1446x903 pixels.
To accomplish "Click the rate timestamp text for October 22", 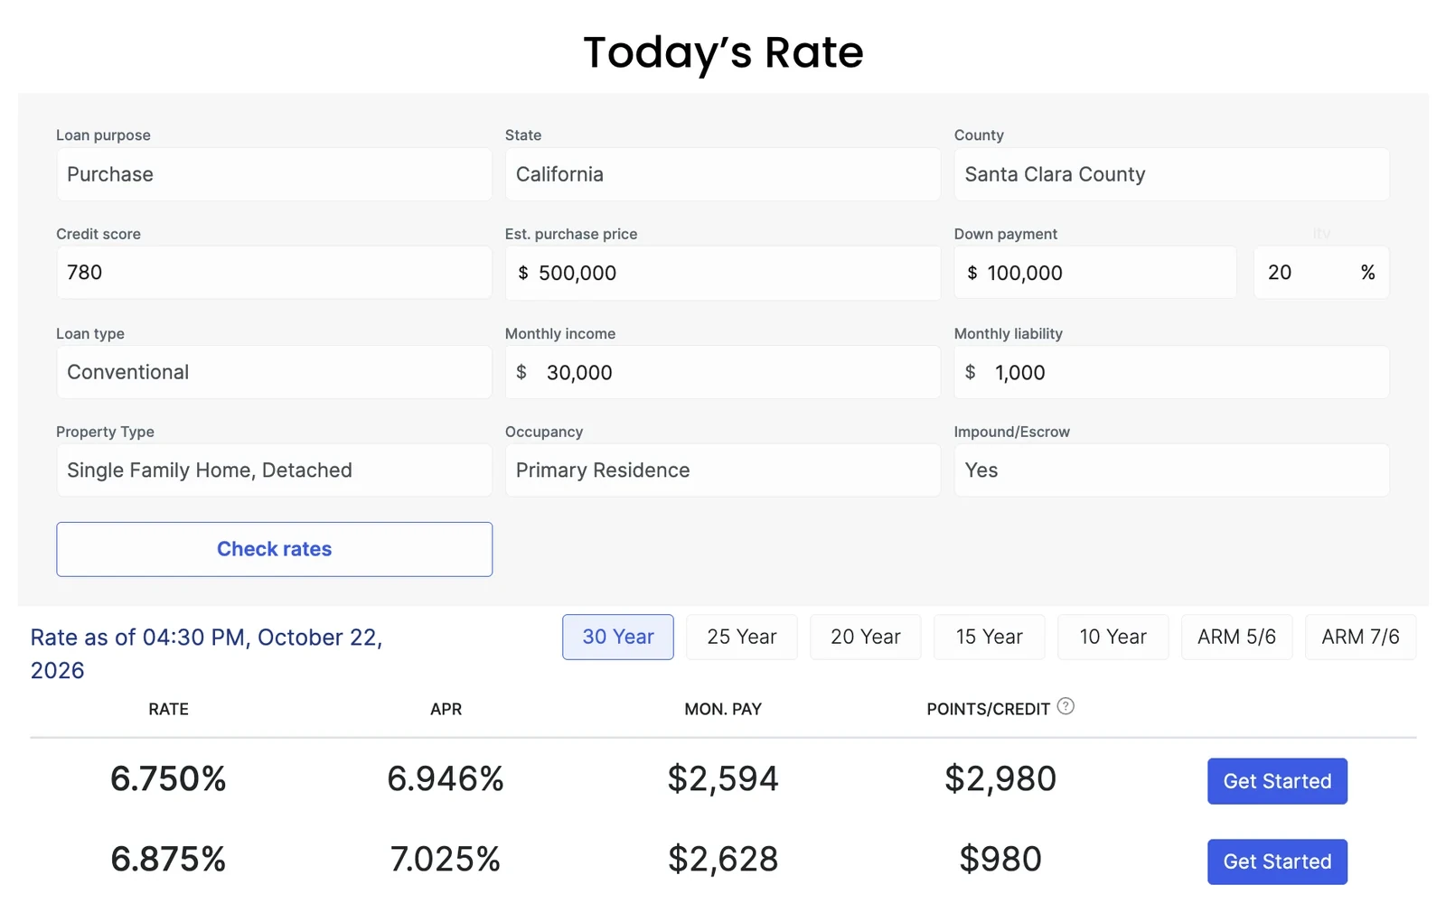I will point(206,654).
